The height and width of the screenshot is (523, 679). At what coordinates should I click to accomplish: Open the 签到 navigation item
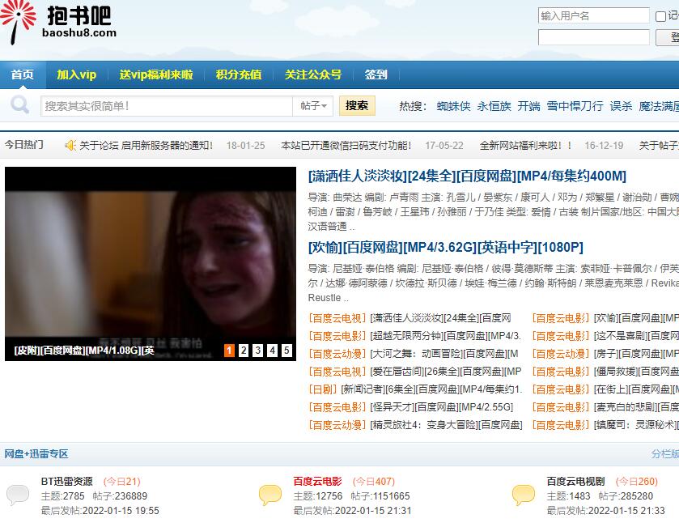(x=376, y=74)
